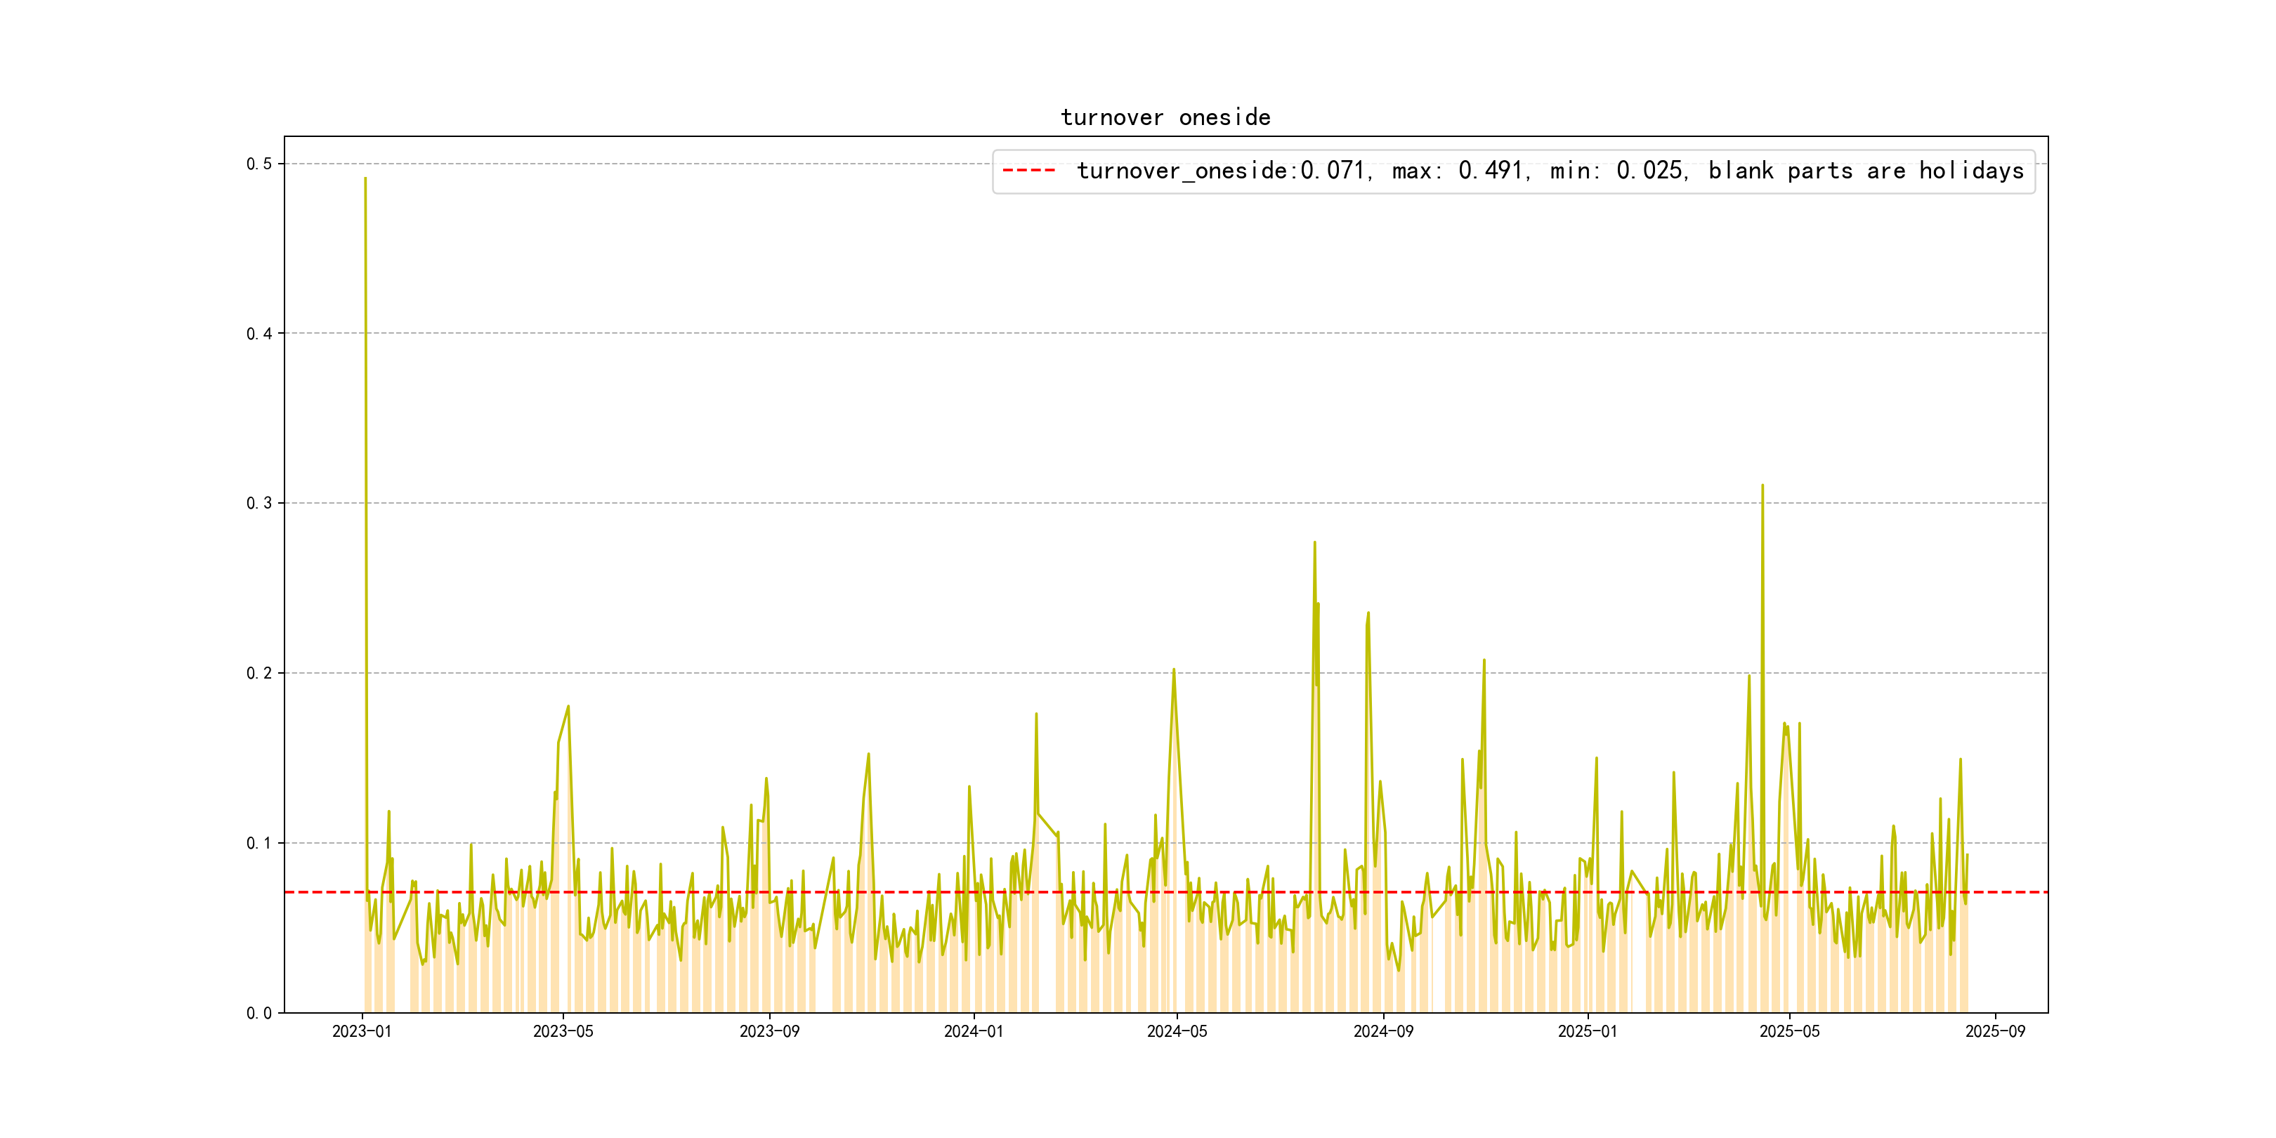Click the 0.1 y-axis tick label

[259, 843]
